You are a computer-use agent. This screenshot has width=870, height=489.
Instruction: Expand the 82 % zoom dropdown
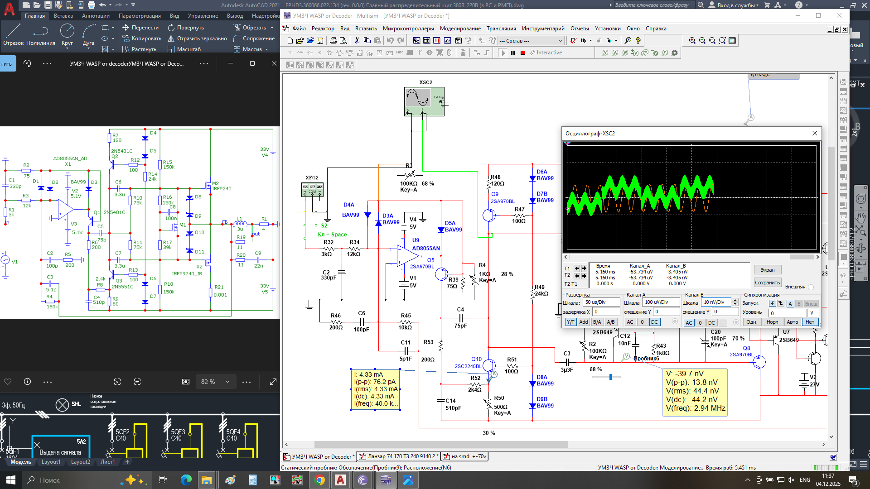click(227, 382)
